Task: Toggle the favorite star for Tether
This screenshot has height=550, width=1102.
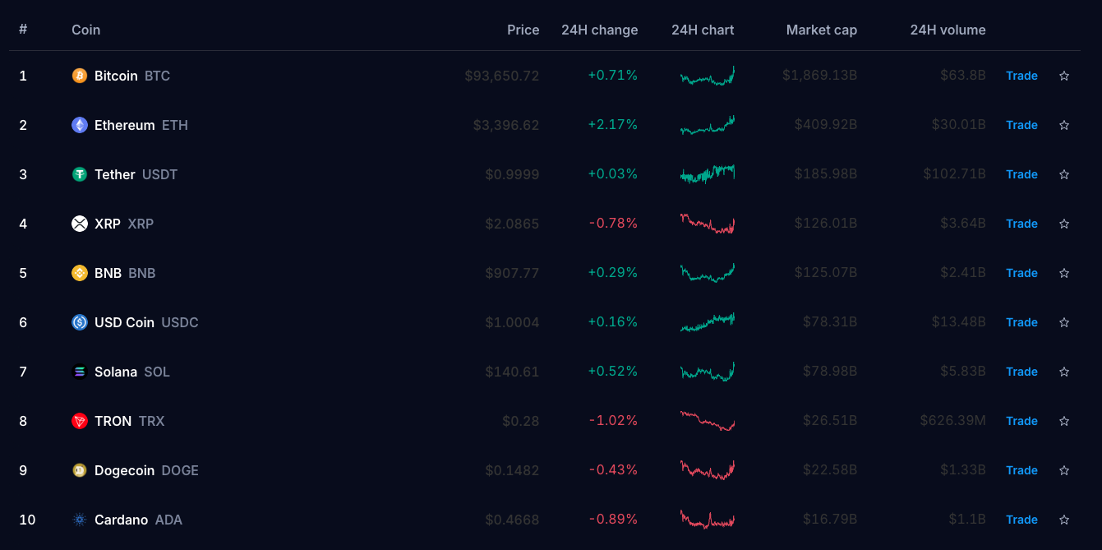Action: (x=1064, y=174)
